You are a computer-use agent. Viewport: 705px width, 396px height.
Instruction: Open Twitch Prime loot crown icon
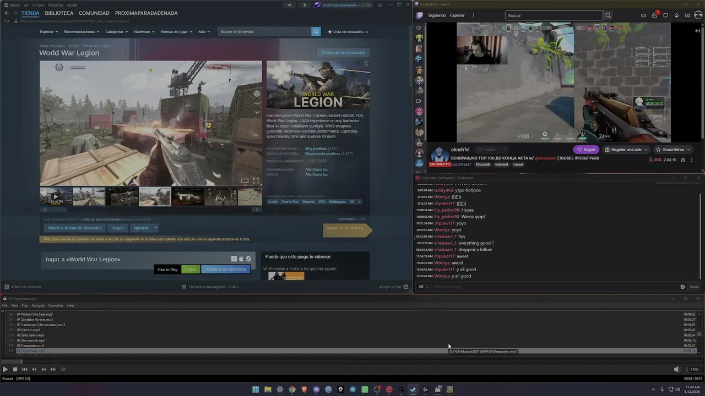point(643,15)
